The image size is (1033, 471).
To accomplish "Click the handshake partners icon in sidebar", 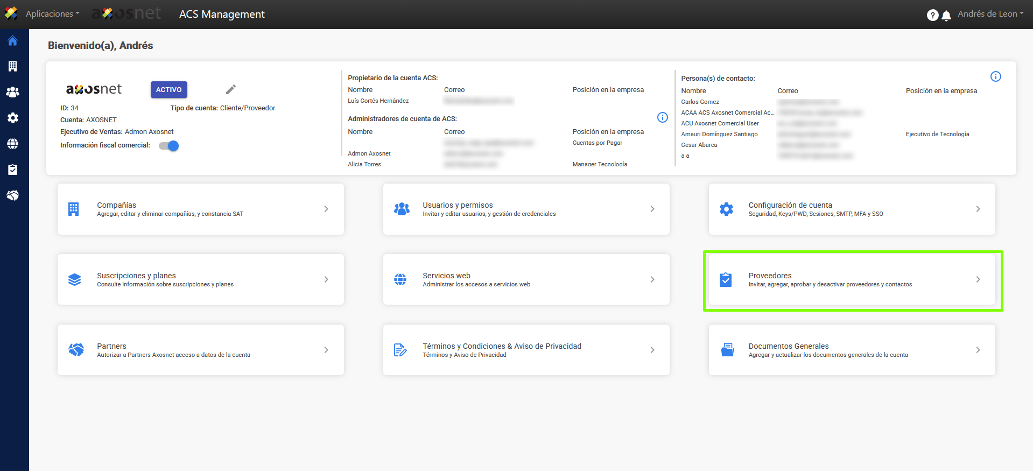I will coord(13,195).
